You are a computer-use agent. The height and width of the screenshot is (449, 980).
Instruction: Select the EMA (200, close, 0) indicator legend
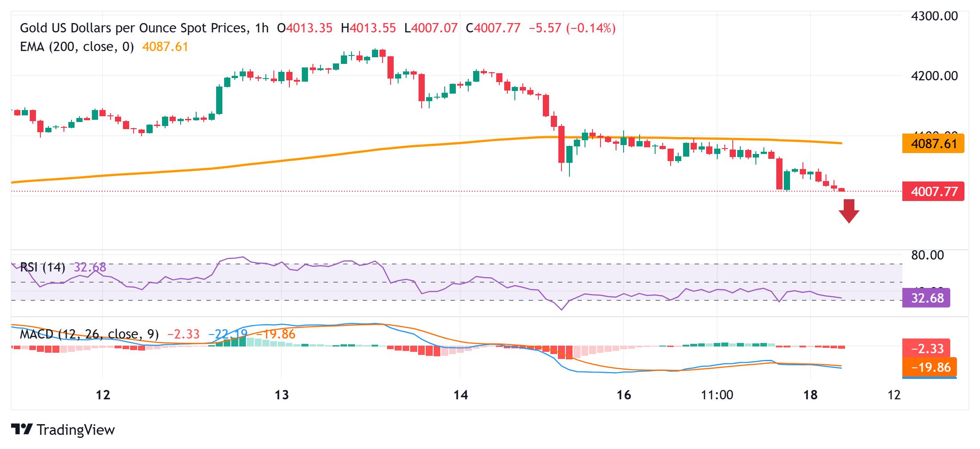click(77, 47)
